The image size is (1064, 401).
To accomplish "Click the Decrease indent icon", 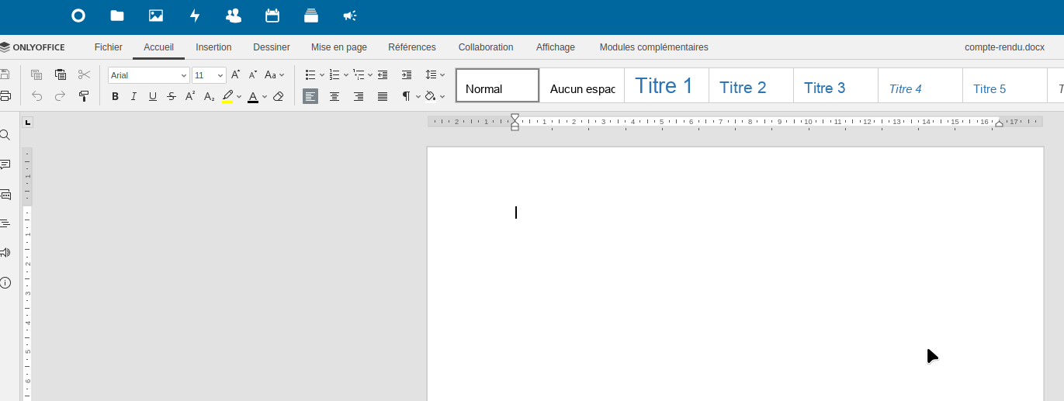I will pos(383,75).
